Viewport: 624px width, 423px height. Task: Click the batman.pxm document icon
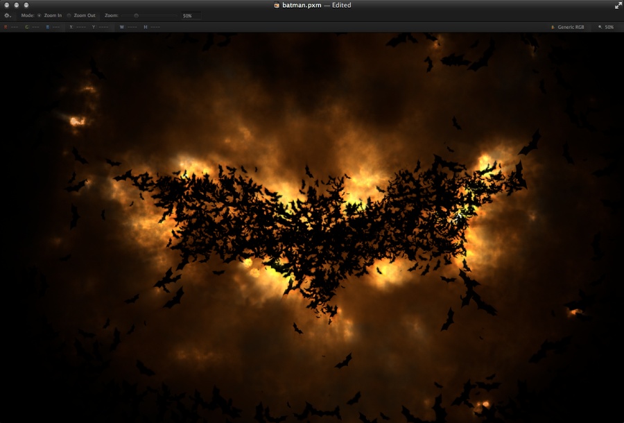[277, 5]
